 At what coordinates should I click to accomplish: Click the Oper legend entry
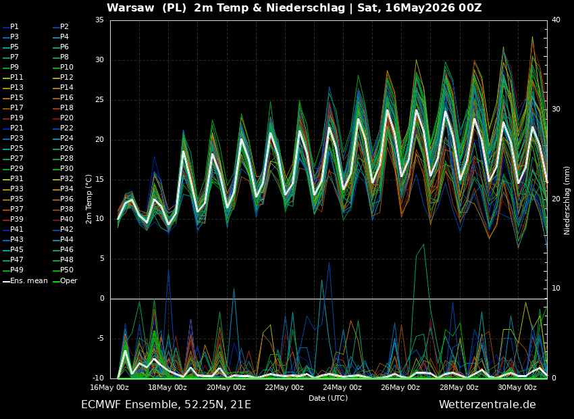tap(65, 281)
